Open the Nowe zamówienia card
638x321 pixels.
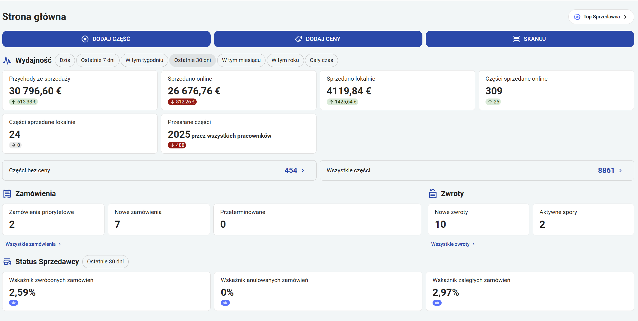pos(159,219)
